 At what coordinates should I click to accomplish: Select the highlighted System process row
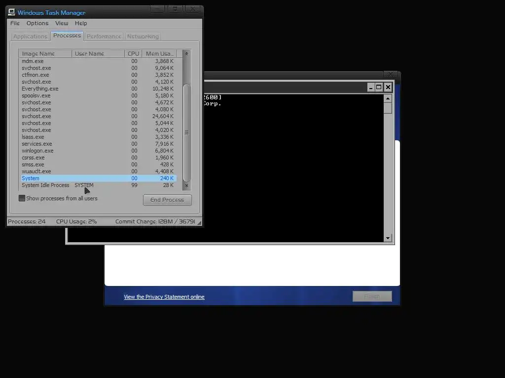point(98,178)
